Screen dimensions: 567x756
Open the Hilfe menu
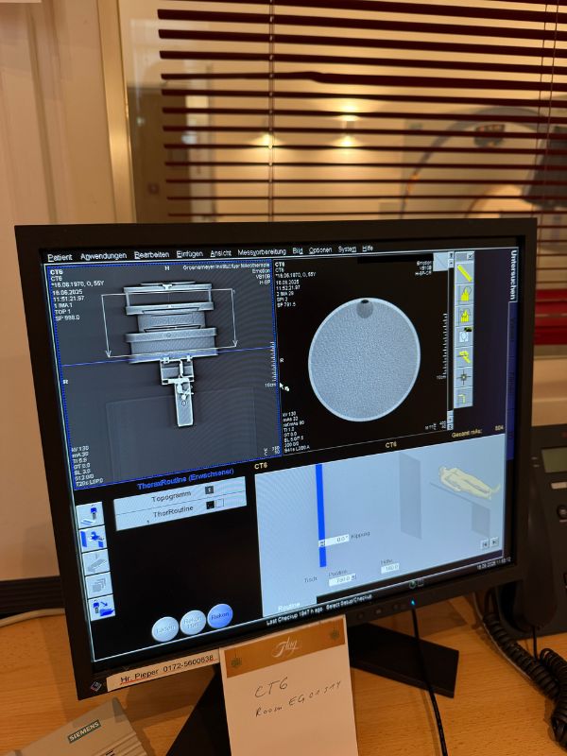click(368, 248)
